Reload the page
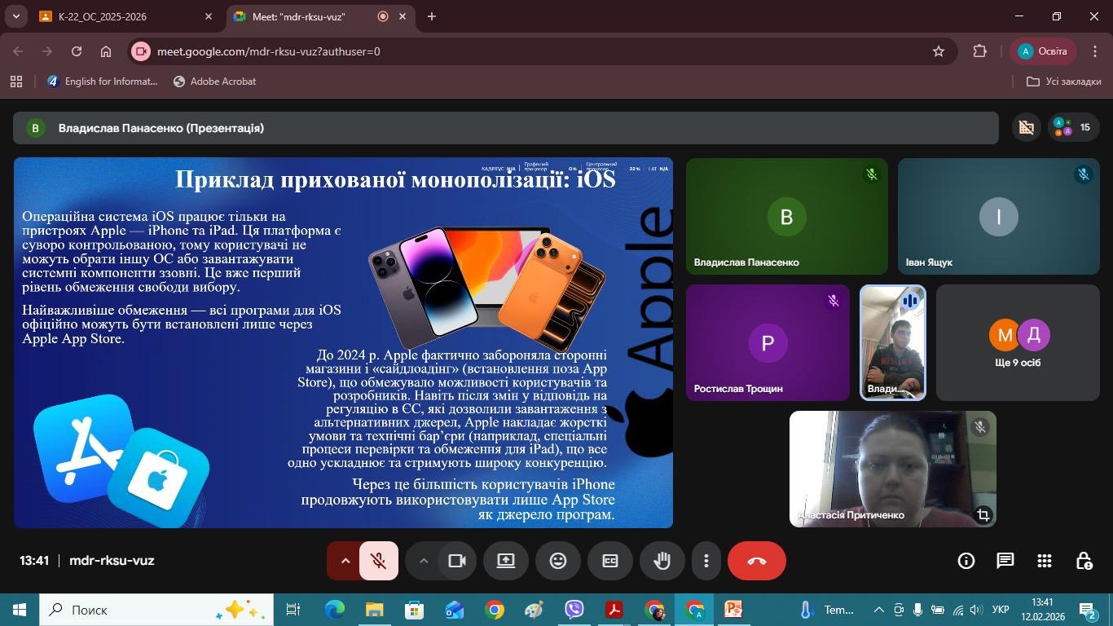This screenshot has height=626, width=1113. coord(77,51)
